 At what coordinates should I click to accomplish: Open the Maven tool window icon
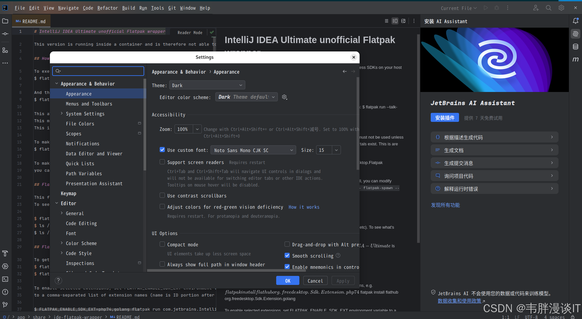point(576,59)
